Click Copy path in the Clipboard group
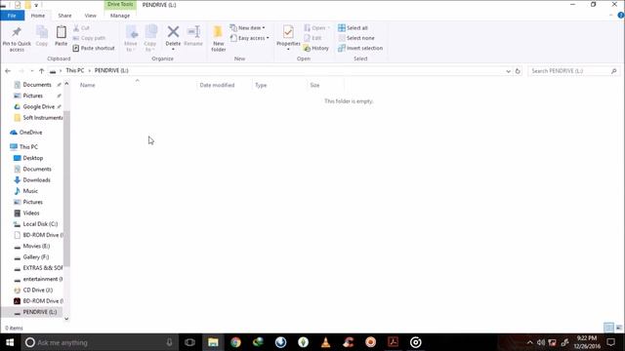This screenshot has height=351, width=625. pyautogui.click(x=89, y=38)
